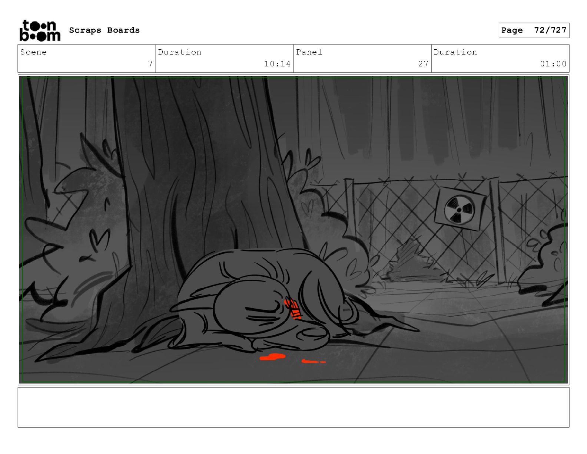Select the Scraps Boards title text
Image resolution: width=587 pixels, height=454 pixels.
105,30
